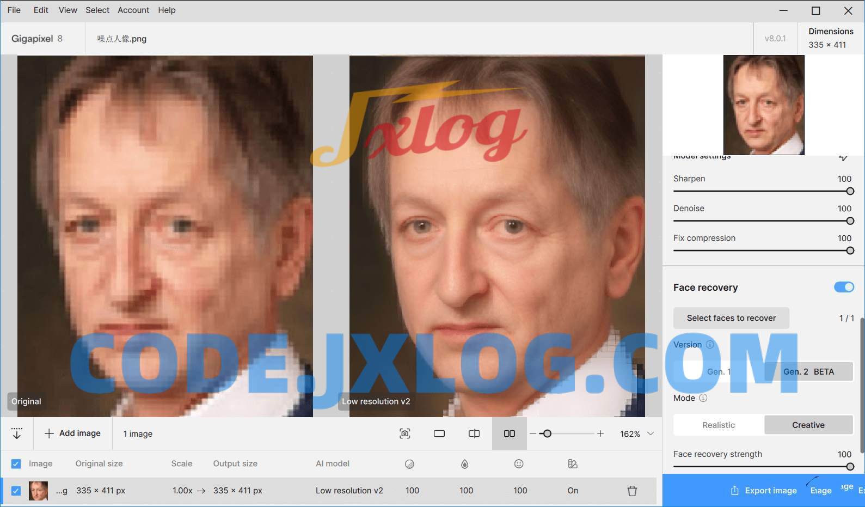The image size is (865, 507).
Task: Click the collapse panel down-arrow icon
Action: click(17, 433)
